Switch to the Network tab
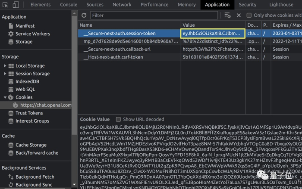The height and width of the screenshot is (189, 302). tap(122, 5)
